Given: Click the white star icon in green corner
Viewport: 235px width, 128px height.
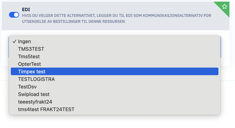Looking at the screenshot, I should click(225, 6).
